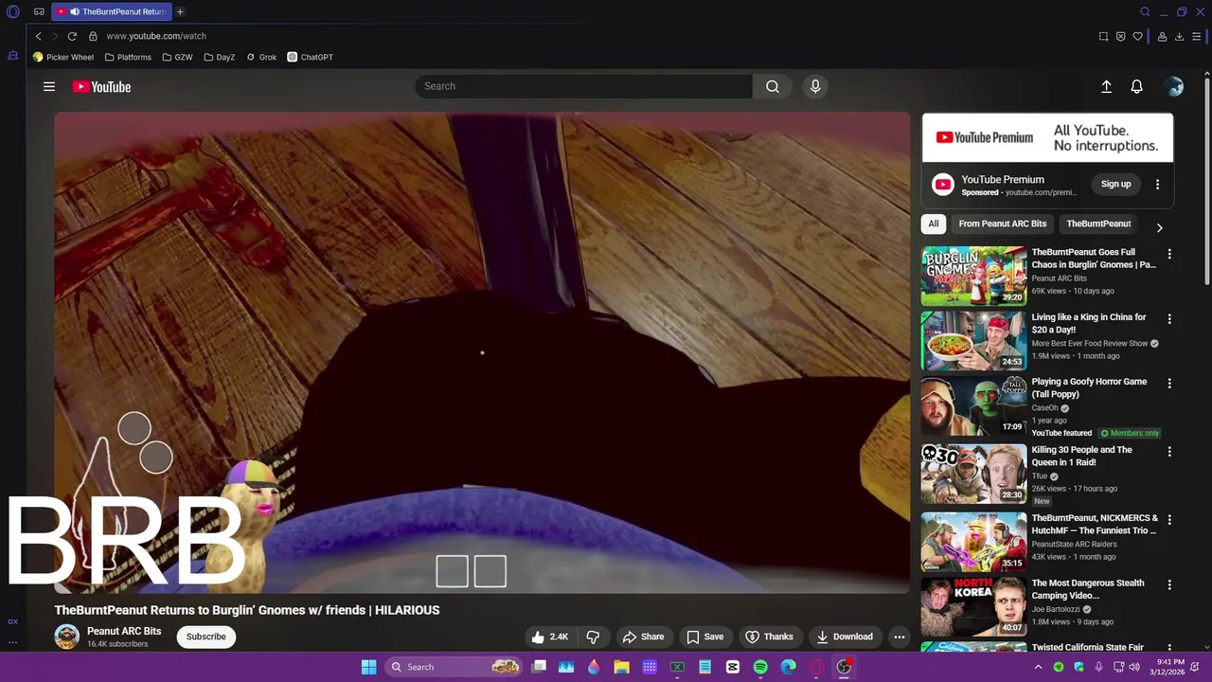1212x682 pixels.
Task: Open the Burglin Gnomes 39:20 video thumbnail
Action: [x=973, y=276]
